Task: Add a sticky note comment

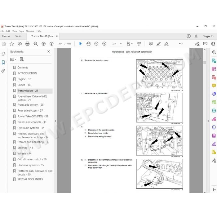Action: pyautogui.click(x=151, y=44)
